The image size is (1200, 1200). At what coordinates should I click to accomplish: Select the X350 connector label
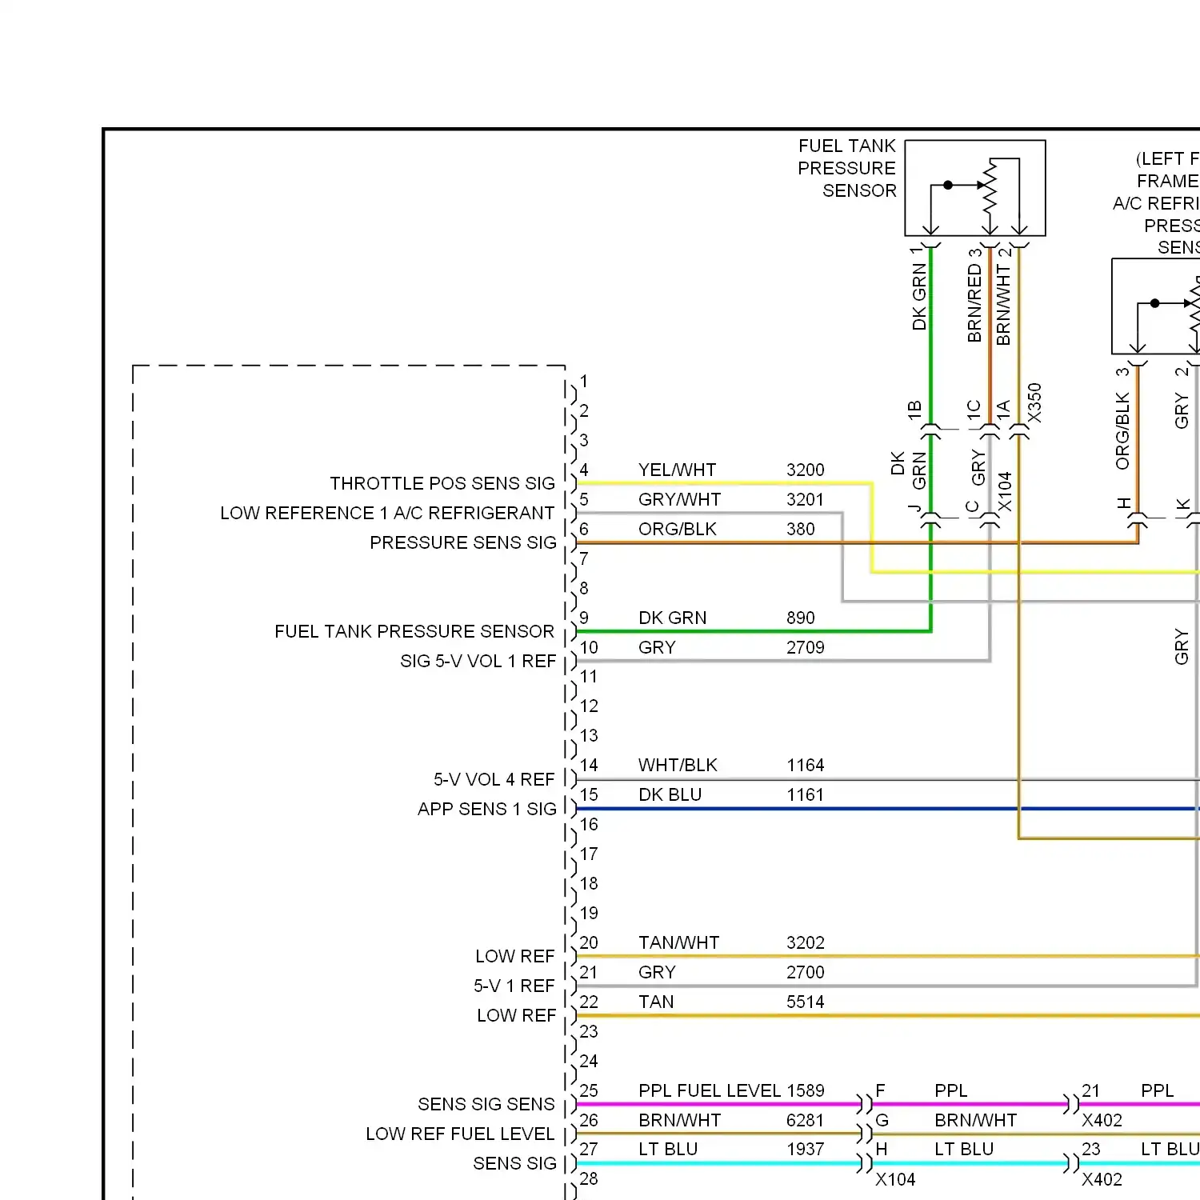click(1034, 402)
